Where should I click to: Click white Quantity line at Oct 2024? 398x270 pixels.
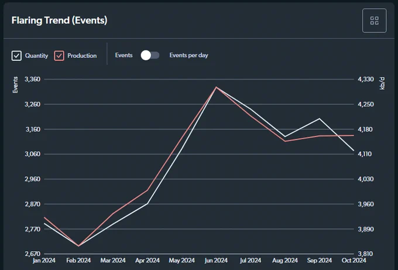(354, 151)
